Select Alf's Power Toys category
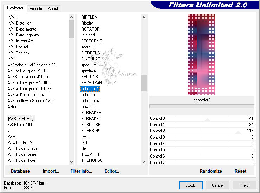Screen dimensions: 260x193 (x=22, y=160)
